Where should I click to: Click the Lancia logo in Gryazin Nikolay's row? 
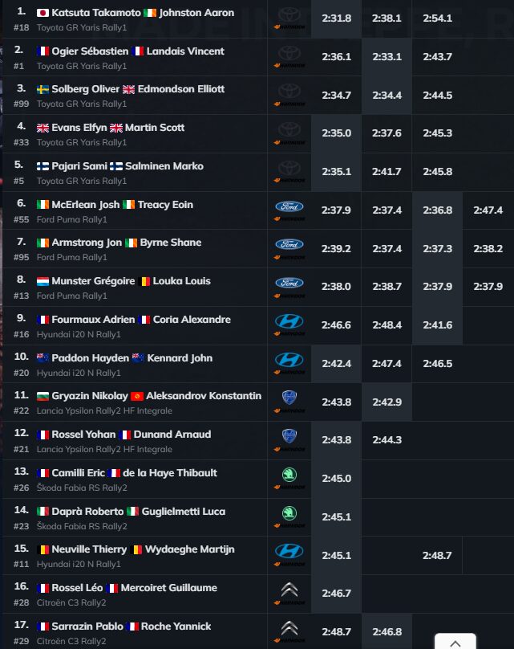pos(289,396)
